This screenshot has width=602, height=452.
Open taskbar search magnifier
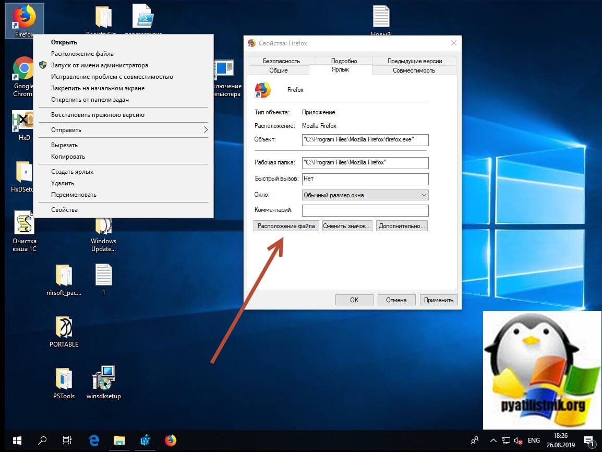pyautogui.click(x=42, y=441)
